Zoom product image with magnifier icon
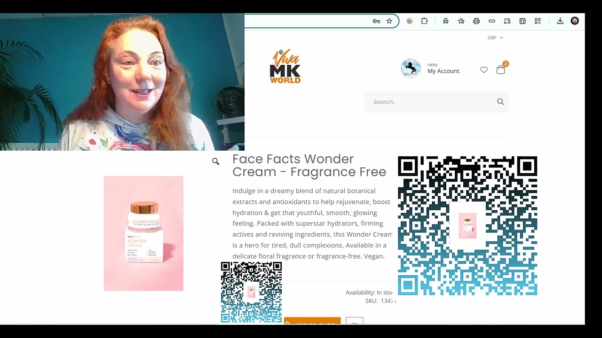602x338 pixels. click(215, 161)
